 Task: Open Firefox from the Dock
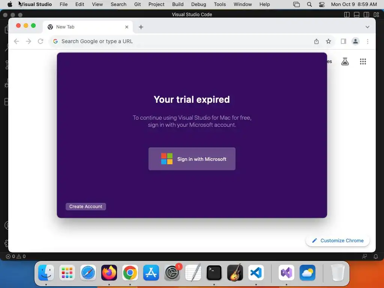click(109, 272)
